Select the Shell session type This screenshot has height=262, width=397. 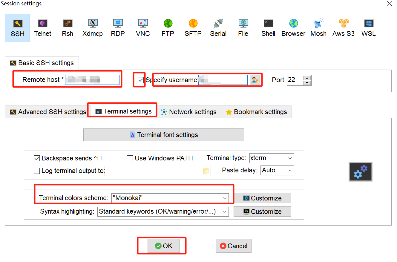[x=268, y=28]
